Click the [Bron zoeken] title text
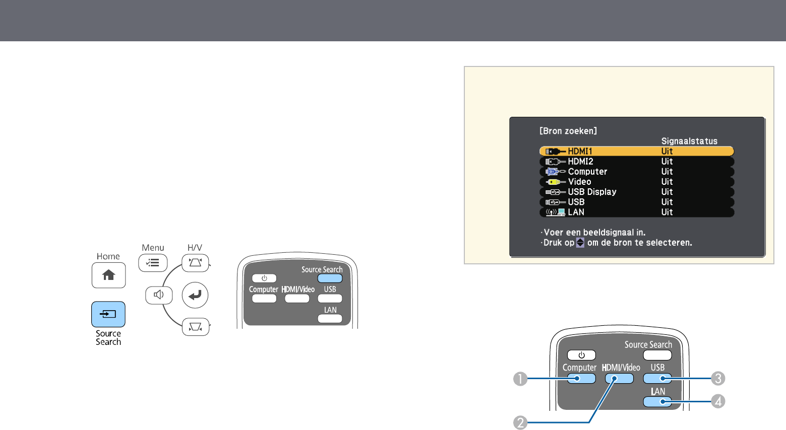The width and height of the screenshot is (786, 430). [x=568, y=131]
